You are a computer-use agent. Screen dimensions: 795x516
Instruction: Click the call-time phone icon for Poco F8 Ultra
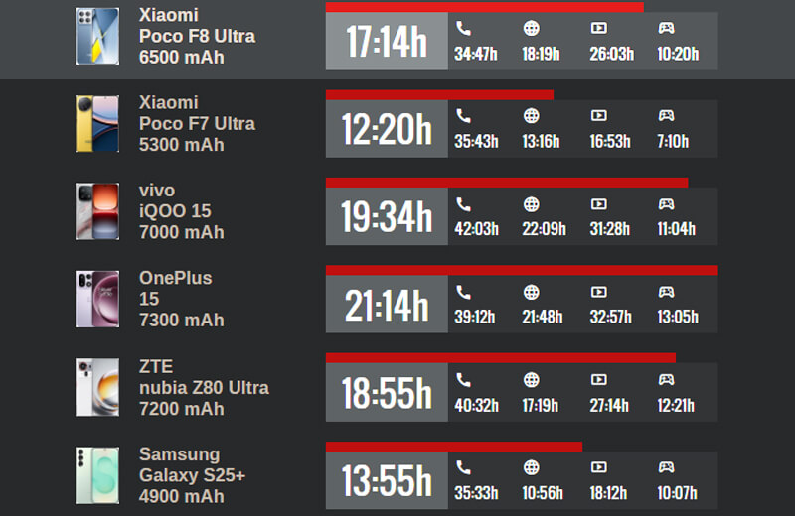click(463, 28)
